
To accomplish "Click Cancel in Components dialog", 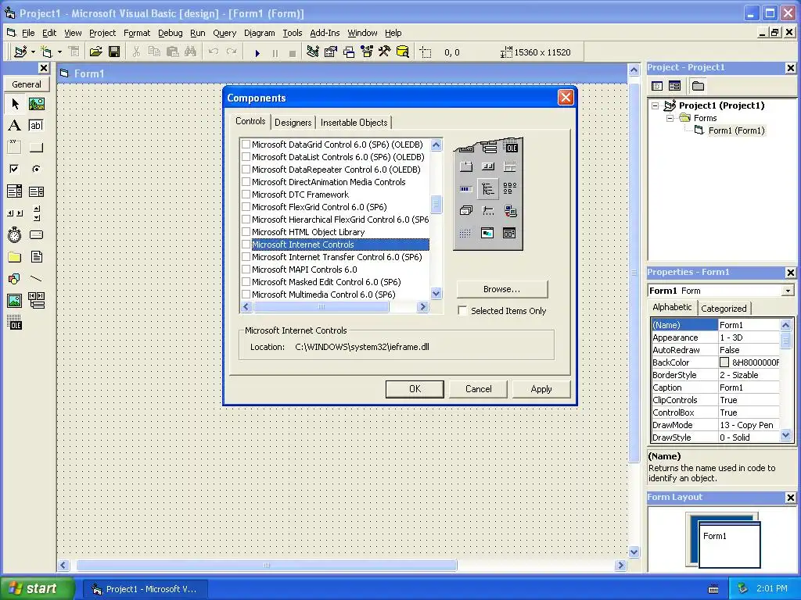I will click(x=478, y=389).
